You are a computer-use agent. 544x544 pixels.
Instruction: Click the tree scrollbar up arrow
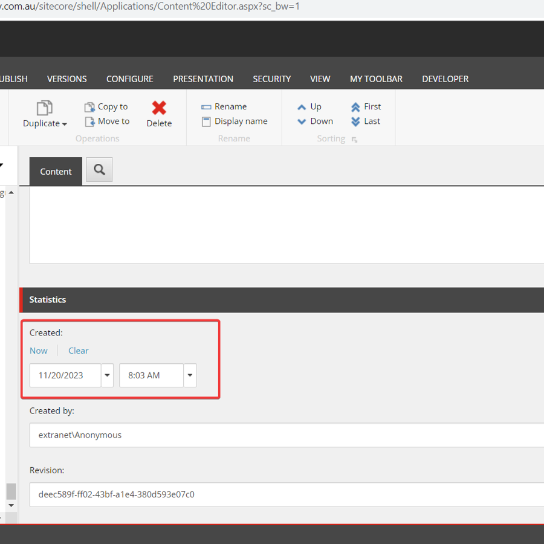point(11,193)
